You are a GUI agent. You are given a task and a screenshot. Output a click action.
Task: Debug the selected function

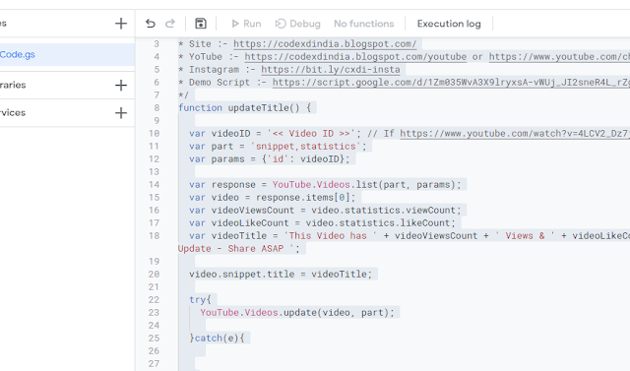[297, 24]
